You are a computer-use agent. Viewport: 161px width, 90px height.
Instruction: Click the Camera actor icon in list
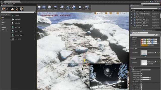pyautogui.click(x=13, y=15)
